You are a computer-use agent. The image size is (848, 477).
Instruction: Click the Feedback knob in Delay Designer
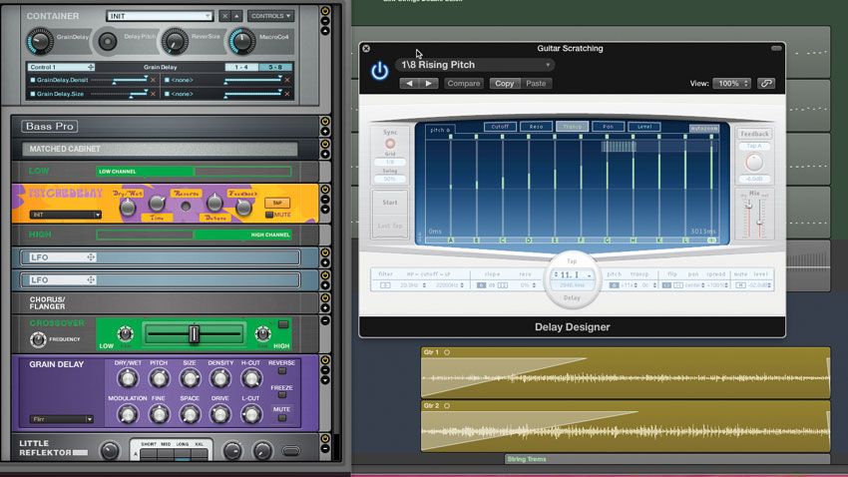point(754,162)
